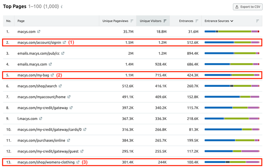
Task: Open external link icon for my-credit/gateway/cards/0
Action: click(x=85, y=130)
